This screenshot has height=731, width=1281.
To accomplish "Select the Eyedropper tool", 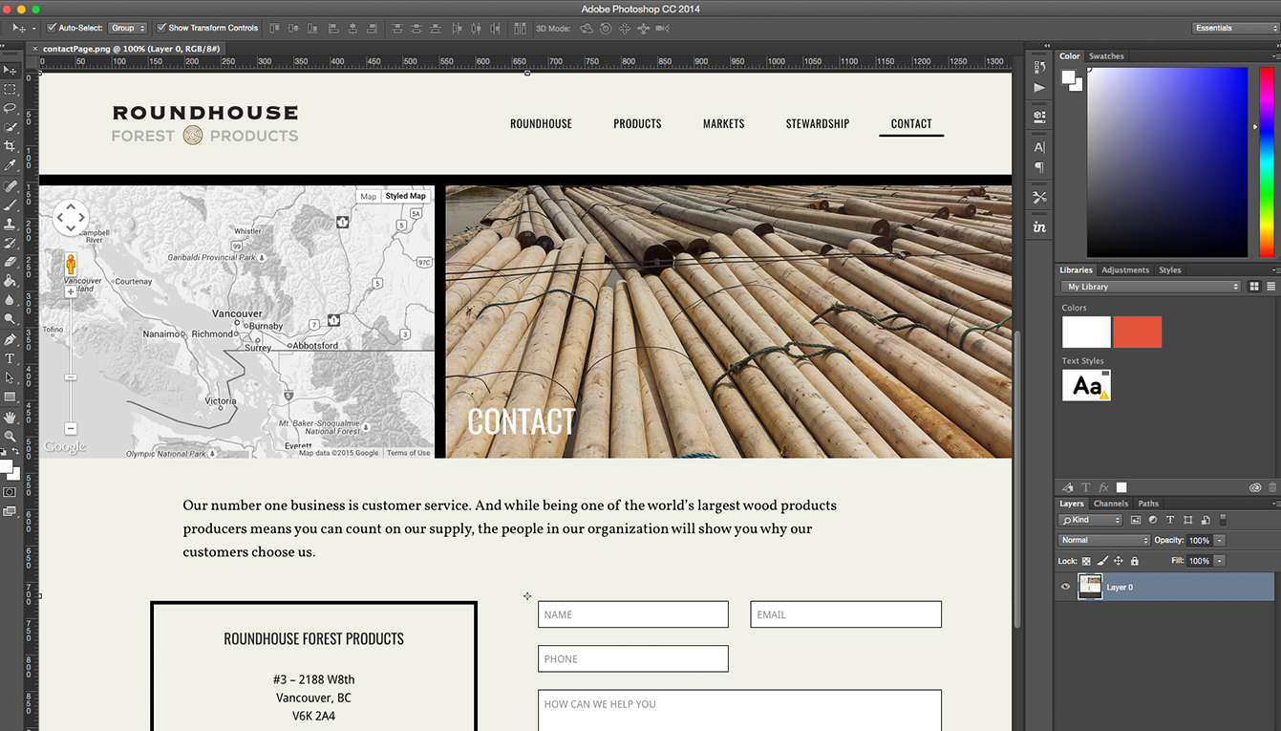I will [x=10, y=166].
